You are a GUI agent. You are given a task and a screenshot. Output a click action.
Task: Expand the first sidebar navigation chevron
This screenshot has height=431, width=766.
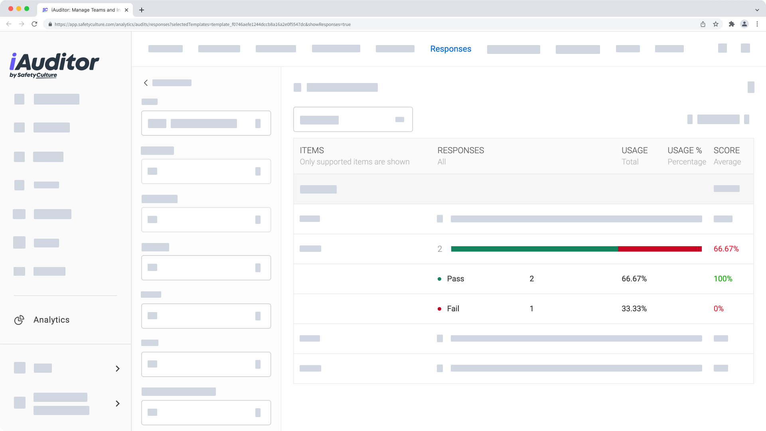click(117, 368)
